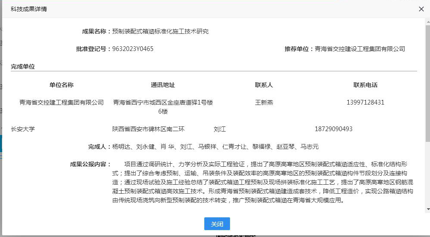The width and height of the screenshot is (430, 237).
Task: Click the 联系电话 column header
Action: [365, 85]
